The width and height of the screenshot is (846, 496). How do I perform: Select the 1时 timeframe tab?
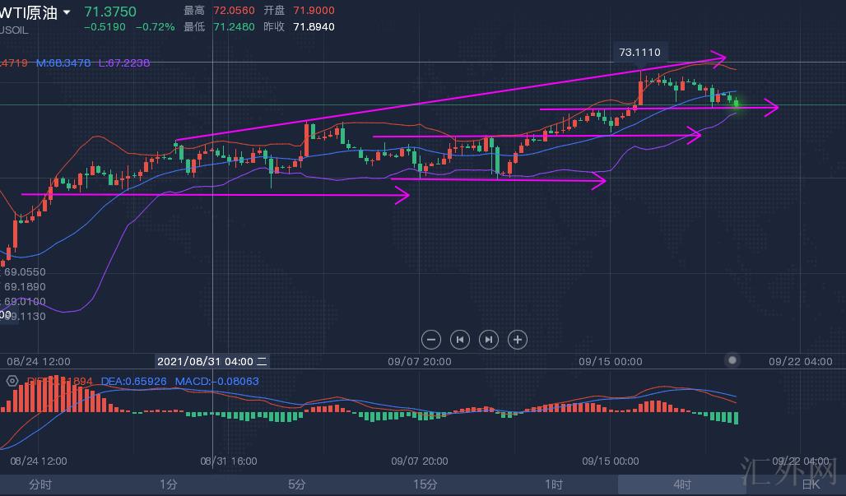(x=554, y=484)
